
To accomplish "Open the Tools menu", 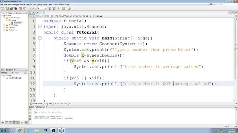I will click(x=55, y=4).
